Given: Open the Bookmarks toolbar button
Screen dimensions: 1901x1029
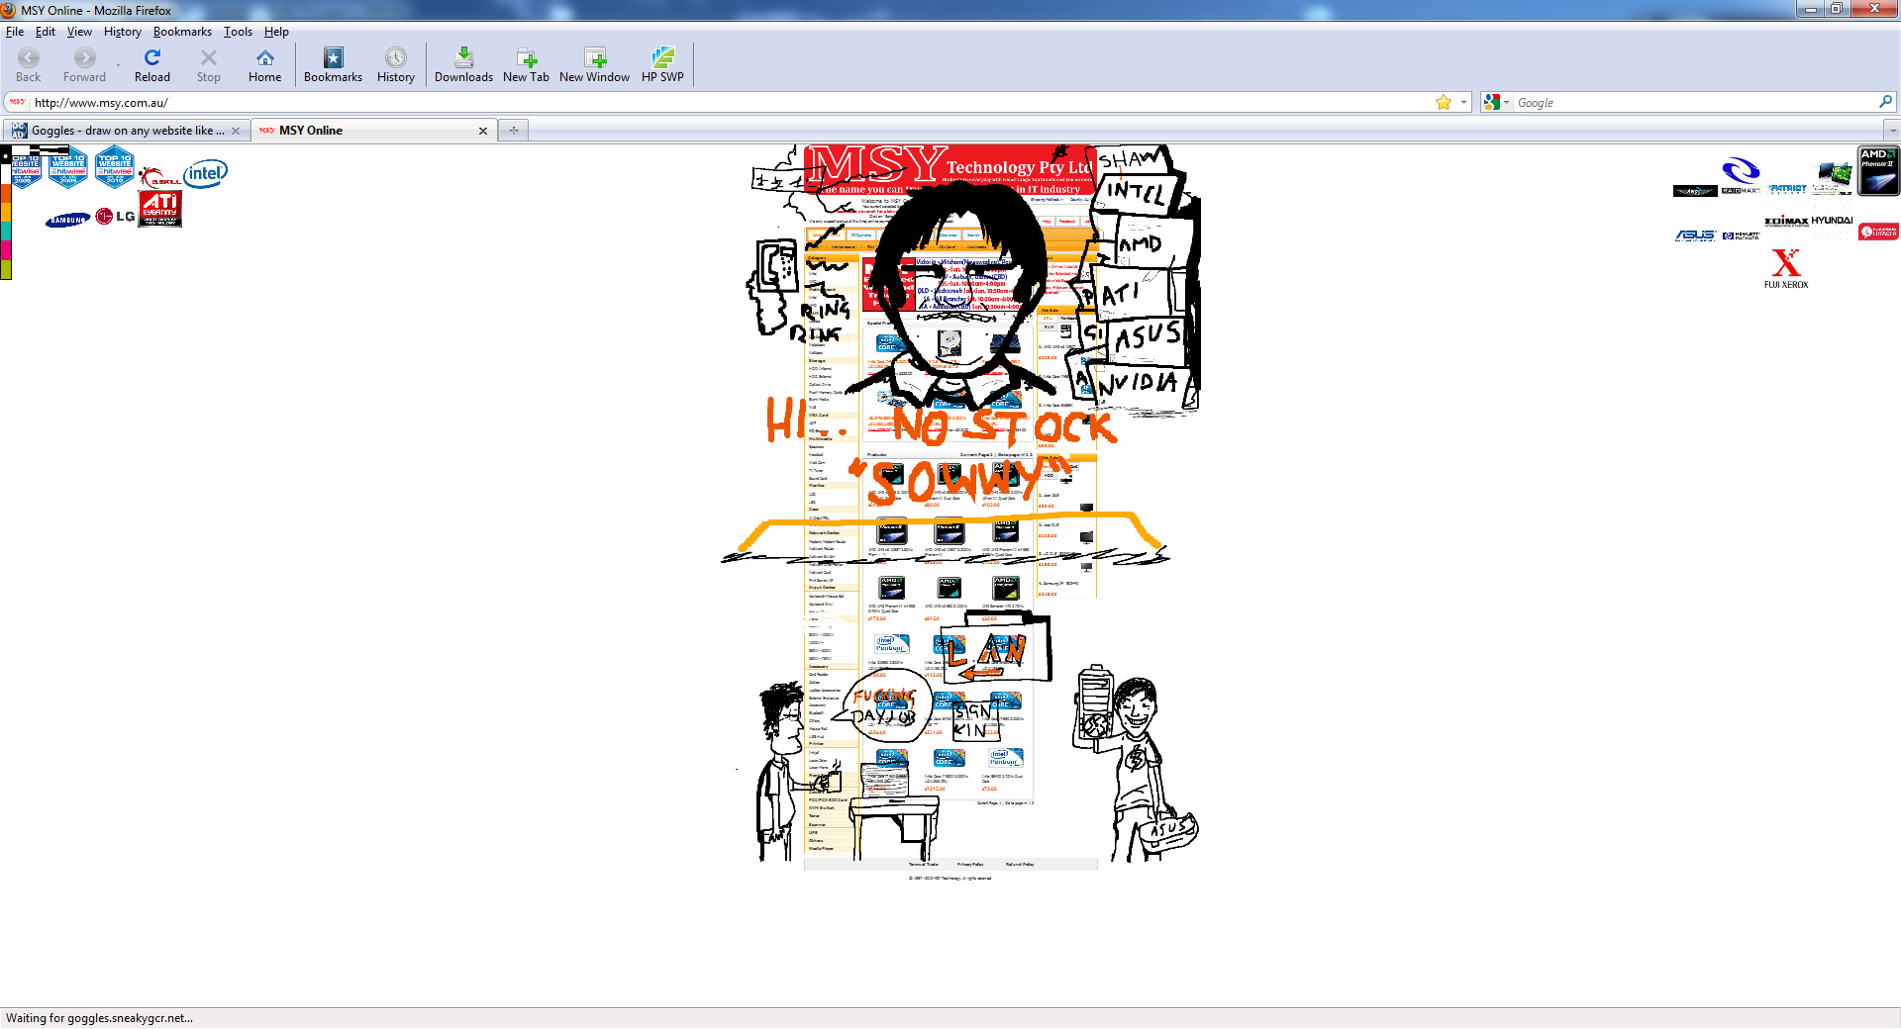Looking at the screenshot, I should click(333, 65).
